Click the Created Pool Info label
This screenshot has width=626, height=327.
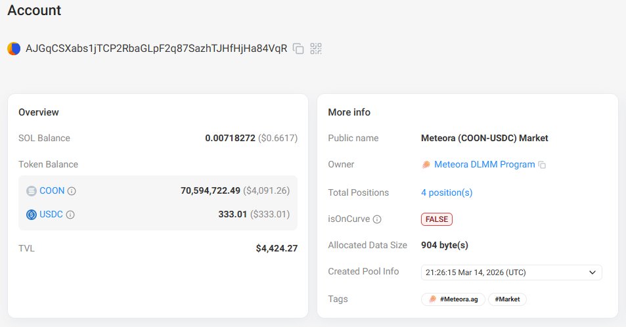(363, 271)
